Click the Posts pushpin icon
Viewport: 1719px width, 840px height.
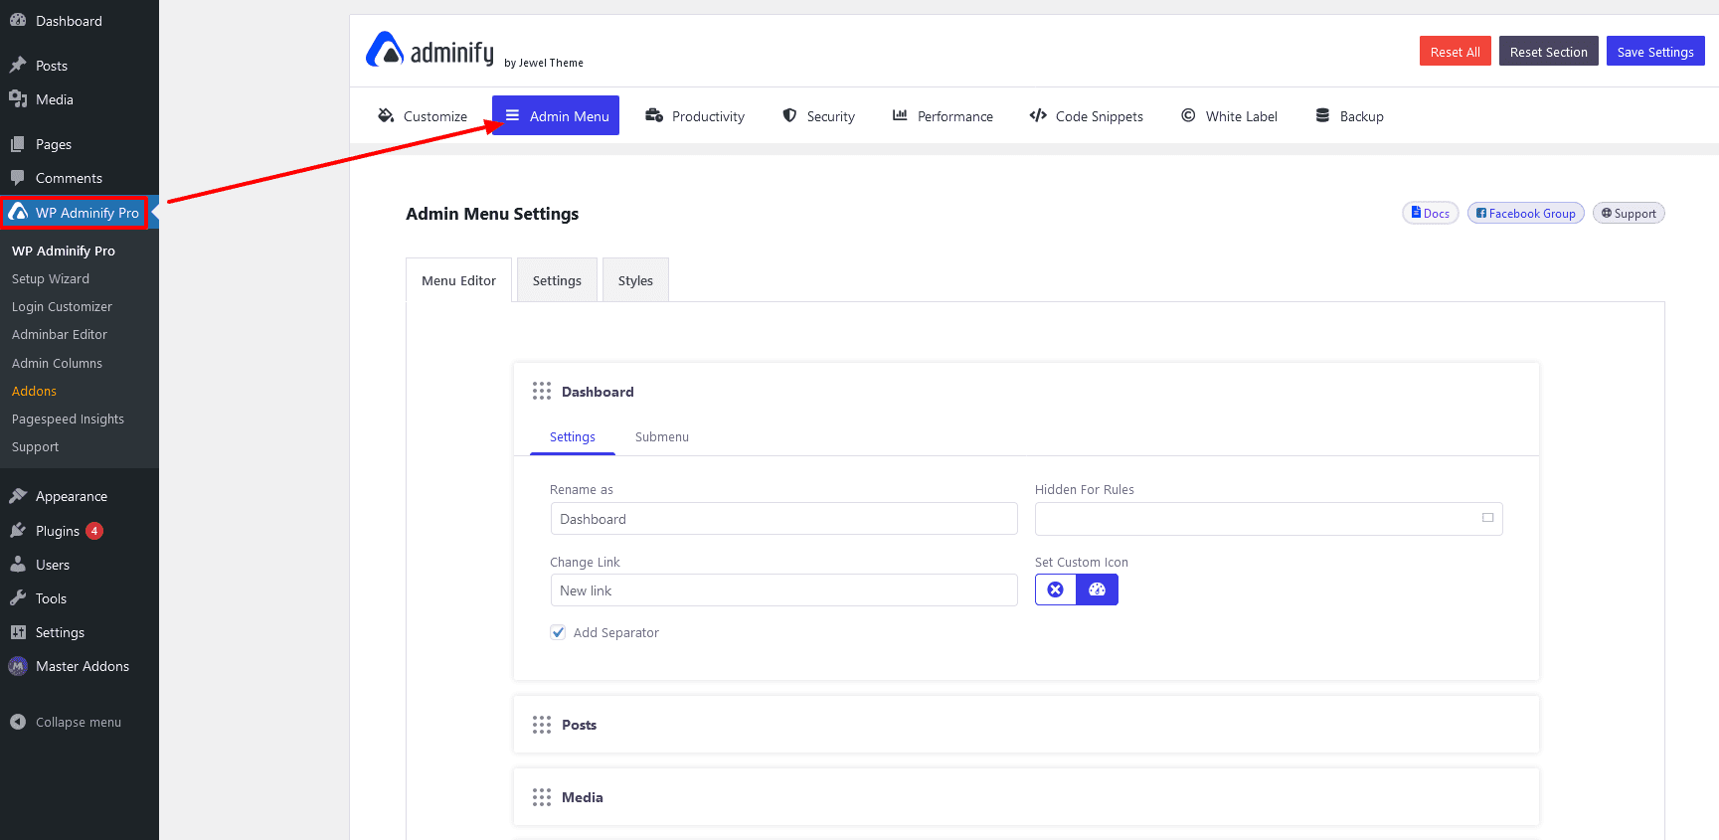coord(18,65)
